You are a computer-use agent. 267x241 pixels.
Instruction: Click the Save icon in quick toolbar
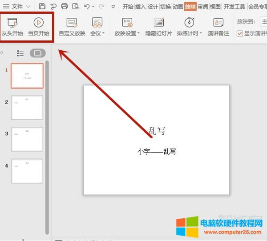[x=42, y=6]
